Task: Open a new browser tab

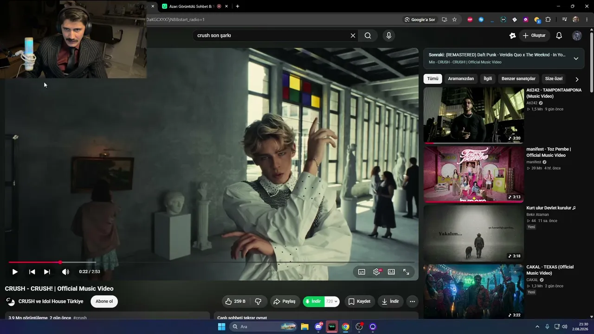Action: point(238,6)
